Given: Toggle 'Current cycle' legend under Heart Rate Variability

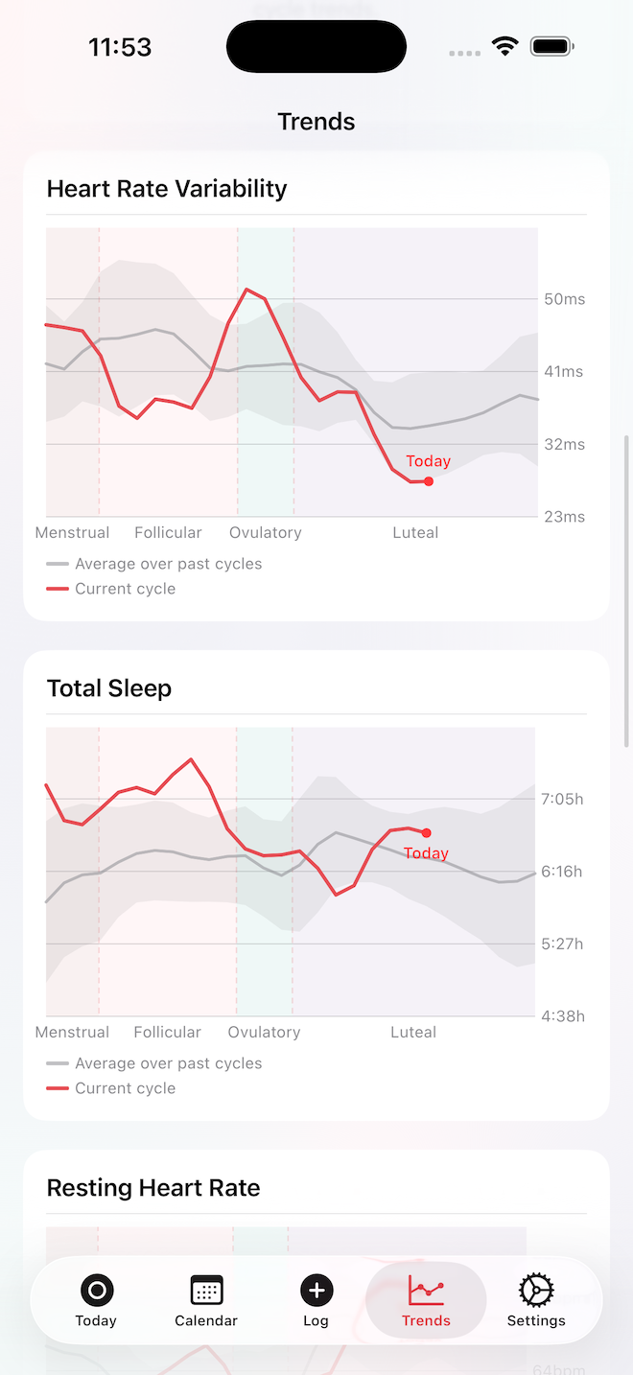Looking at the screenshot, I should (x=125, y=589).
